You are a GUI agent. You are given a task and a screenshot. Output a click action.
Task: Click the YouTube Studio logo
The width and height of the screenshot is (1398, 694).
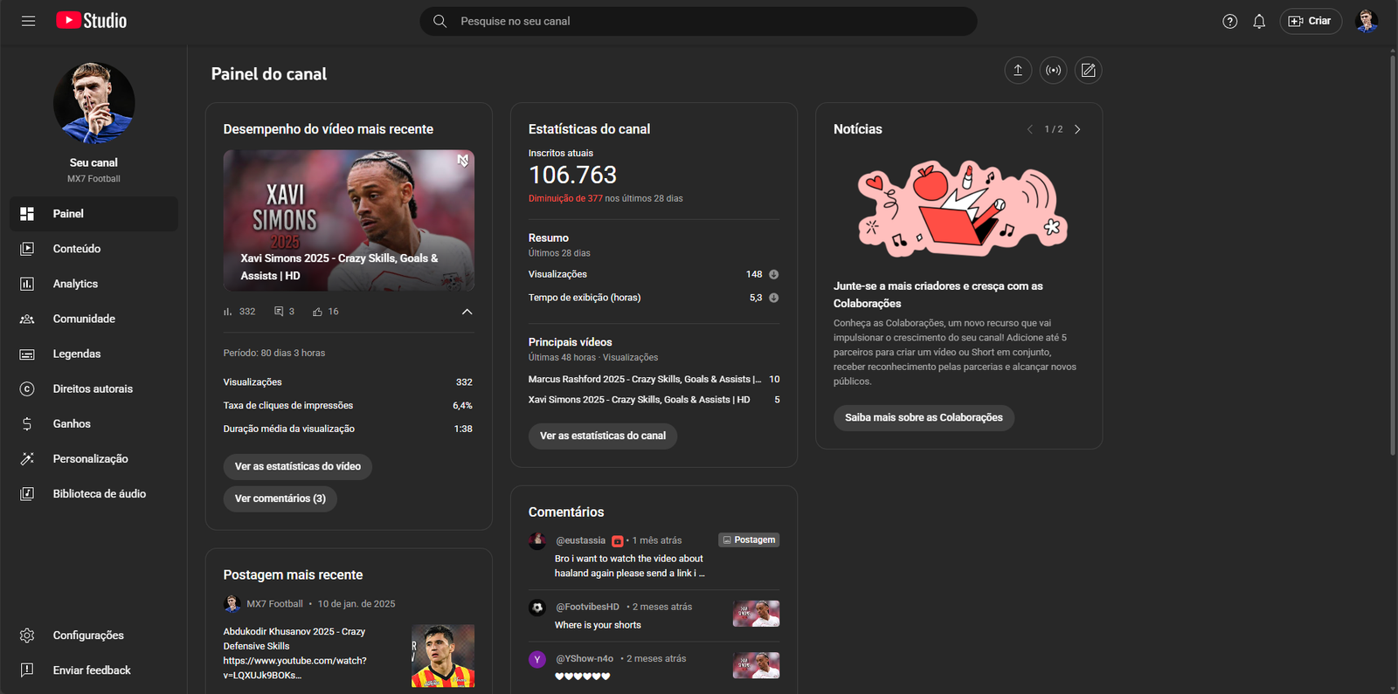91,21
